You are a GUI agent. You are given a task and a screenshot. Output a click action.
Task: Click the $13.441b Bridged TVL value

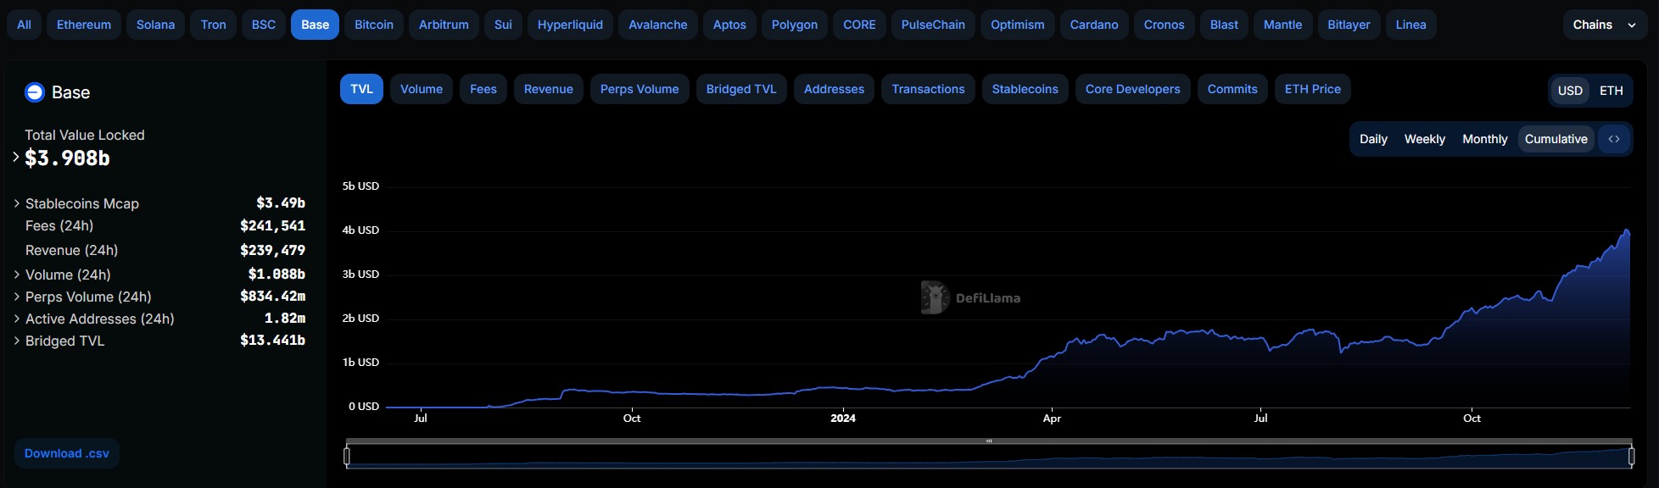(272, 340)
